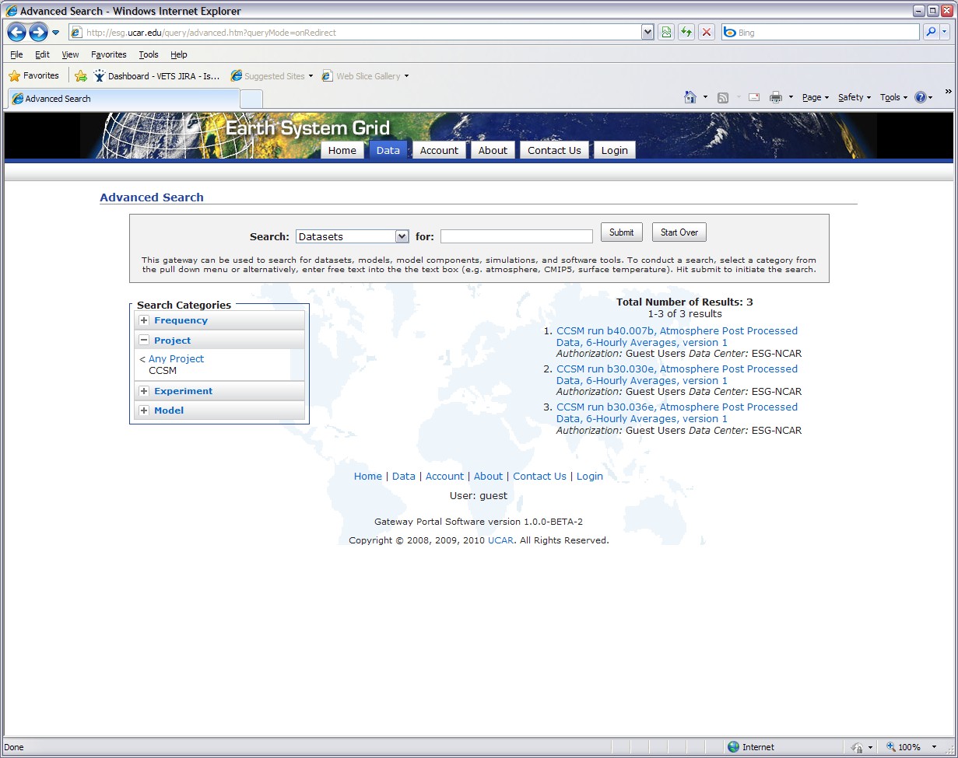The height and width of the screenshot is (758, 958).
Task: Collapse the Project search category
Action: pos(144,341)
